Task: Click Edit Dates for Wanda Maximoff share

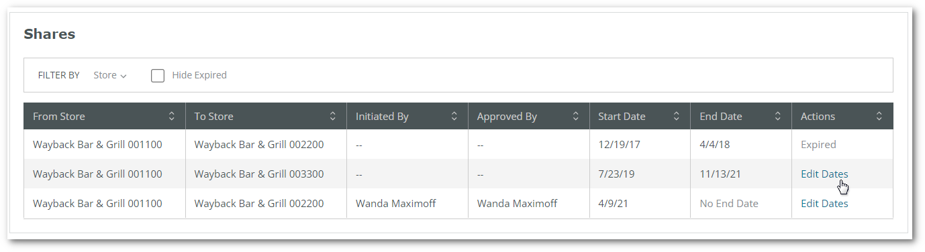Action: click(x=824, y=203)
